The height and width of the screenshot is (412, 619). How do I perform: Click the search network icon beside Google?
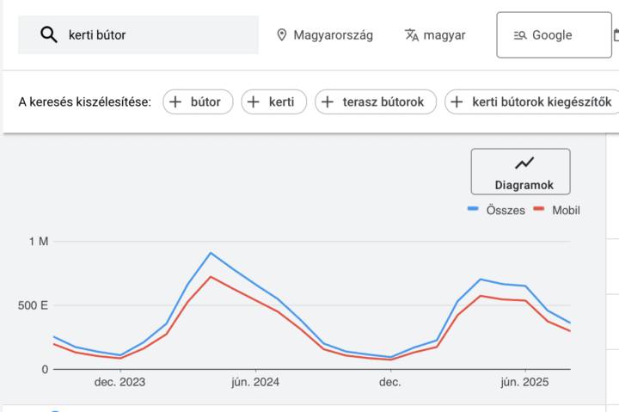coord(520,35)
